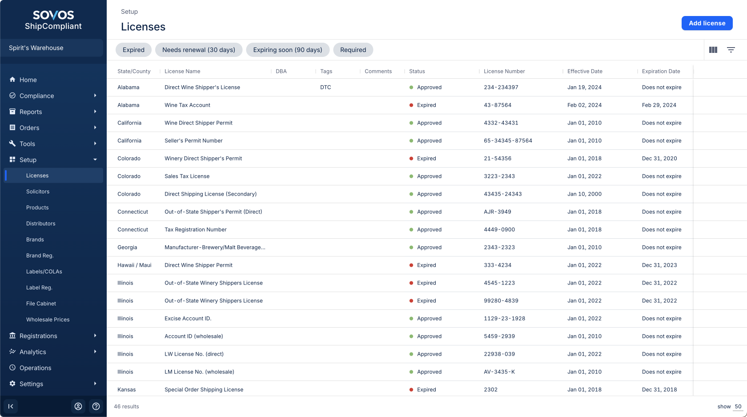Open Solicitors in the Setup submenu
This screenshot has width=747, height=417.
(x=38, y=192)
